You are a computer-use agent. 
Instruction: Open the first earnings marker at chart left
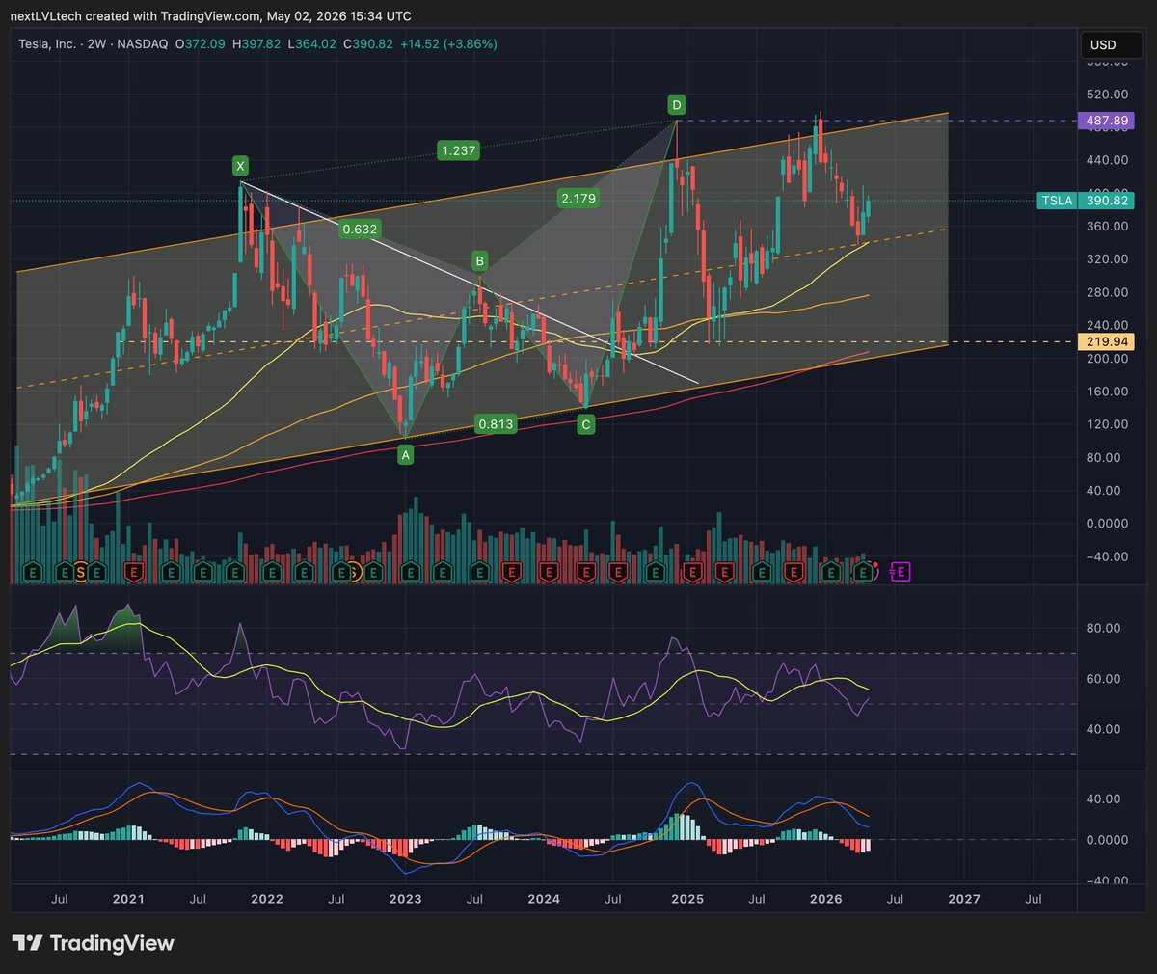(33, 572)
